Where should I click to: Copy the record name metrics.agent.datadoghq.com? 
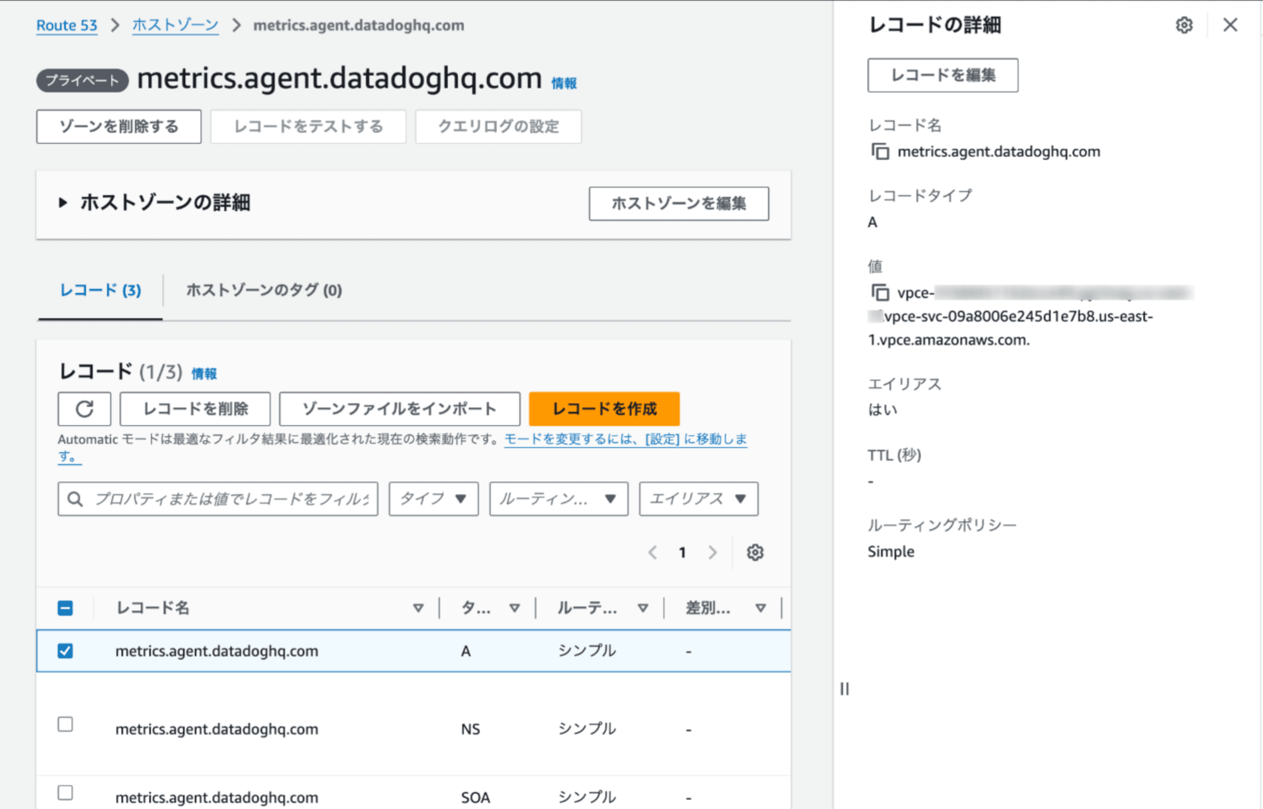click(880, 152)
